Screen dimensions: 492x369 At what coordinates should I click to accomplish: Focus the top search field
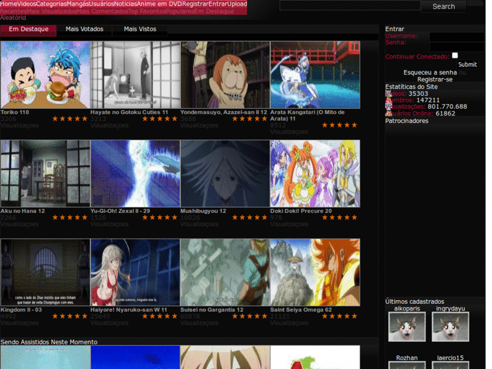(349, 6)
